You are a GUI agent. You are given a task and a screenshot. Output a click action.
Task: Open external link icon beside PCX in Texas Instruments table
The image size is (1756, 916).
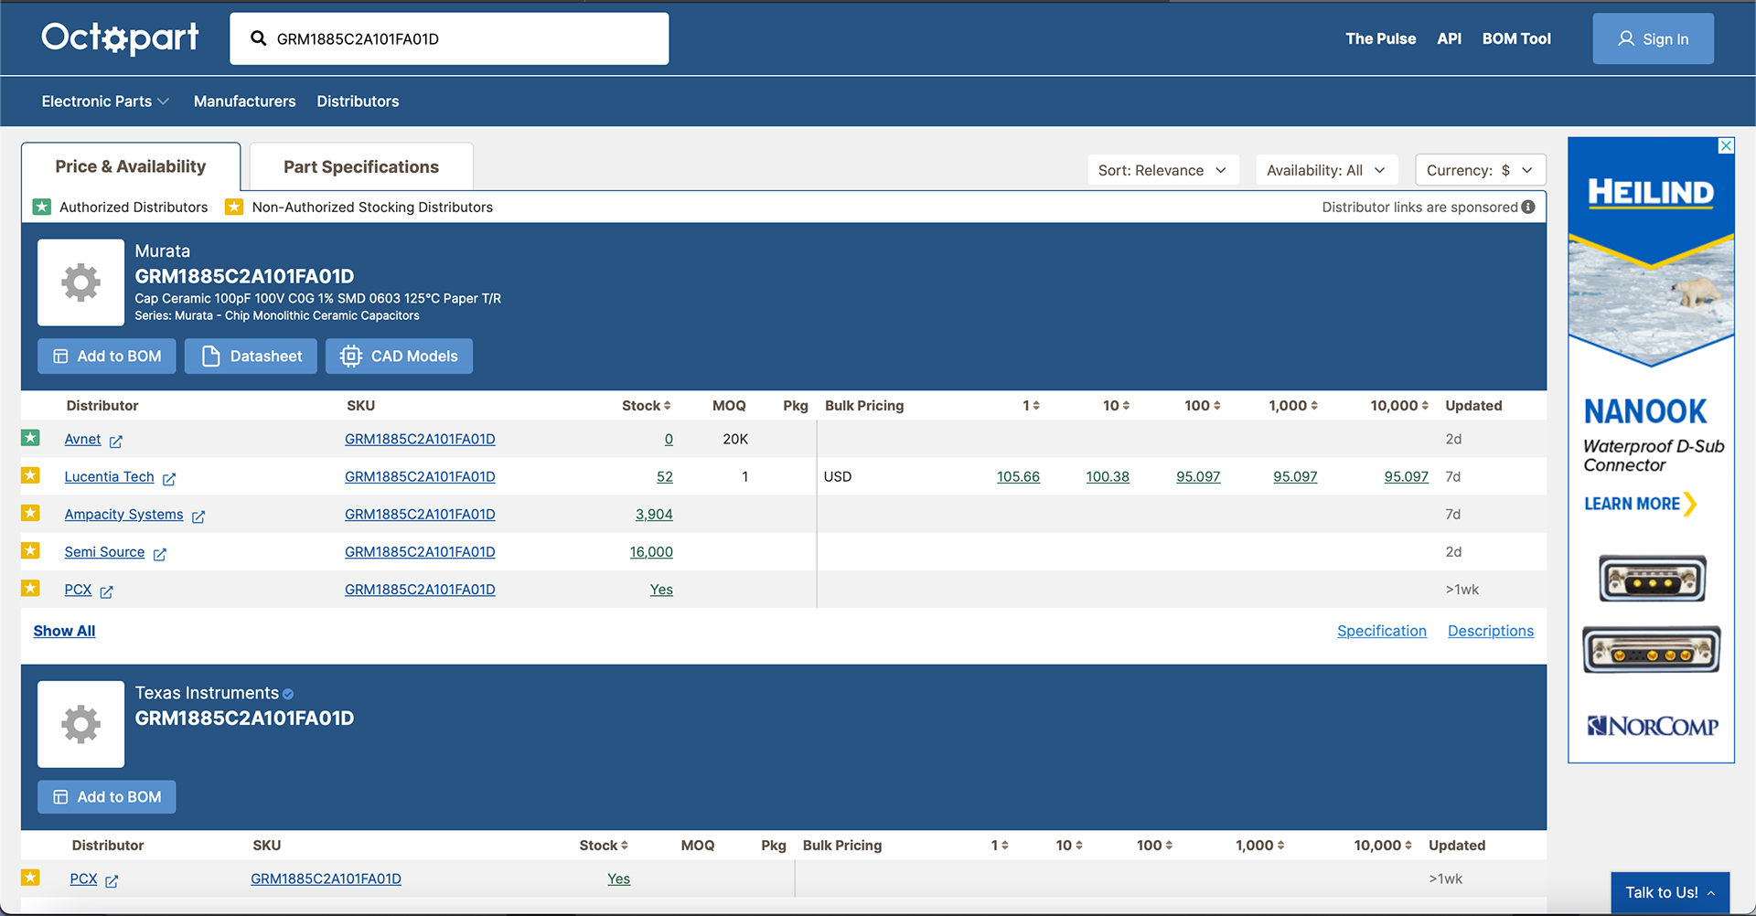[x=112, y=880]
